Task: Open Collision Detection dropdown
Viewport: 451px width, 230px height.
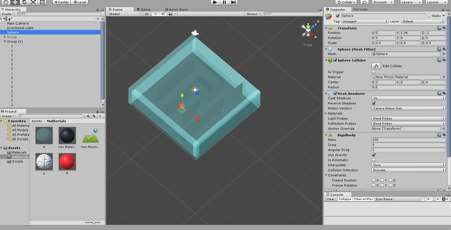Action: (409, 170)
